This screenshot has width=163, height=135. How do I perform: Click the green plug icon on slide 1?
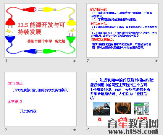point(71,38)
